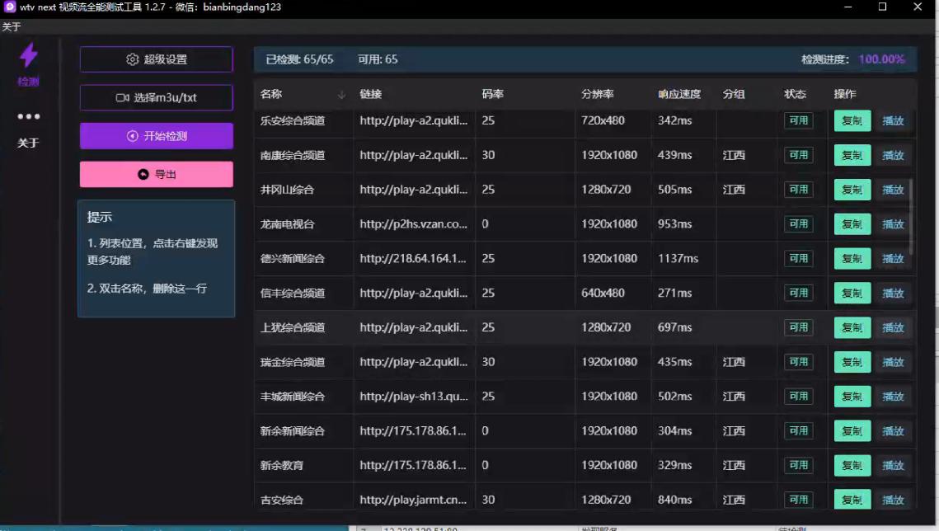
Task: Select the 上犹综合频道 row name
Action: click(293, 327)
